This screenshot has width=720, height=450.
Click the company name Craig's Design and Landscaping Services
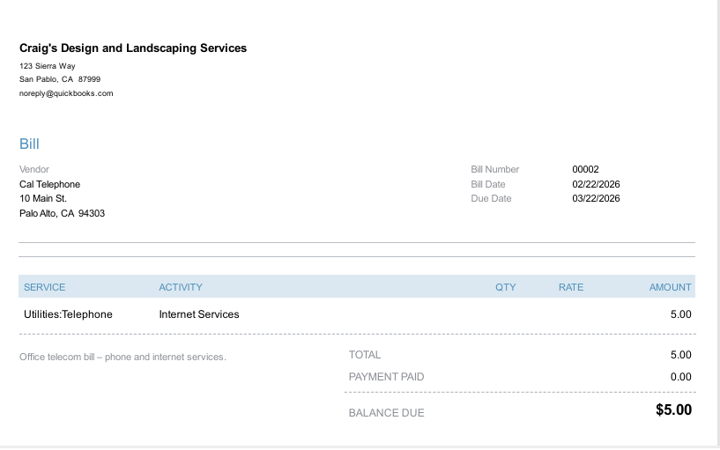click(133, 48)
